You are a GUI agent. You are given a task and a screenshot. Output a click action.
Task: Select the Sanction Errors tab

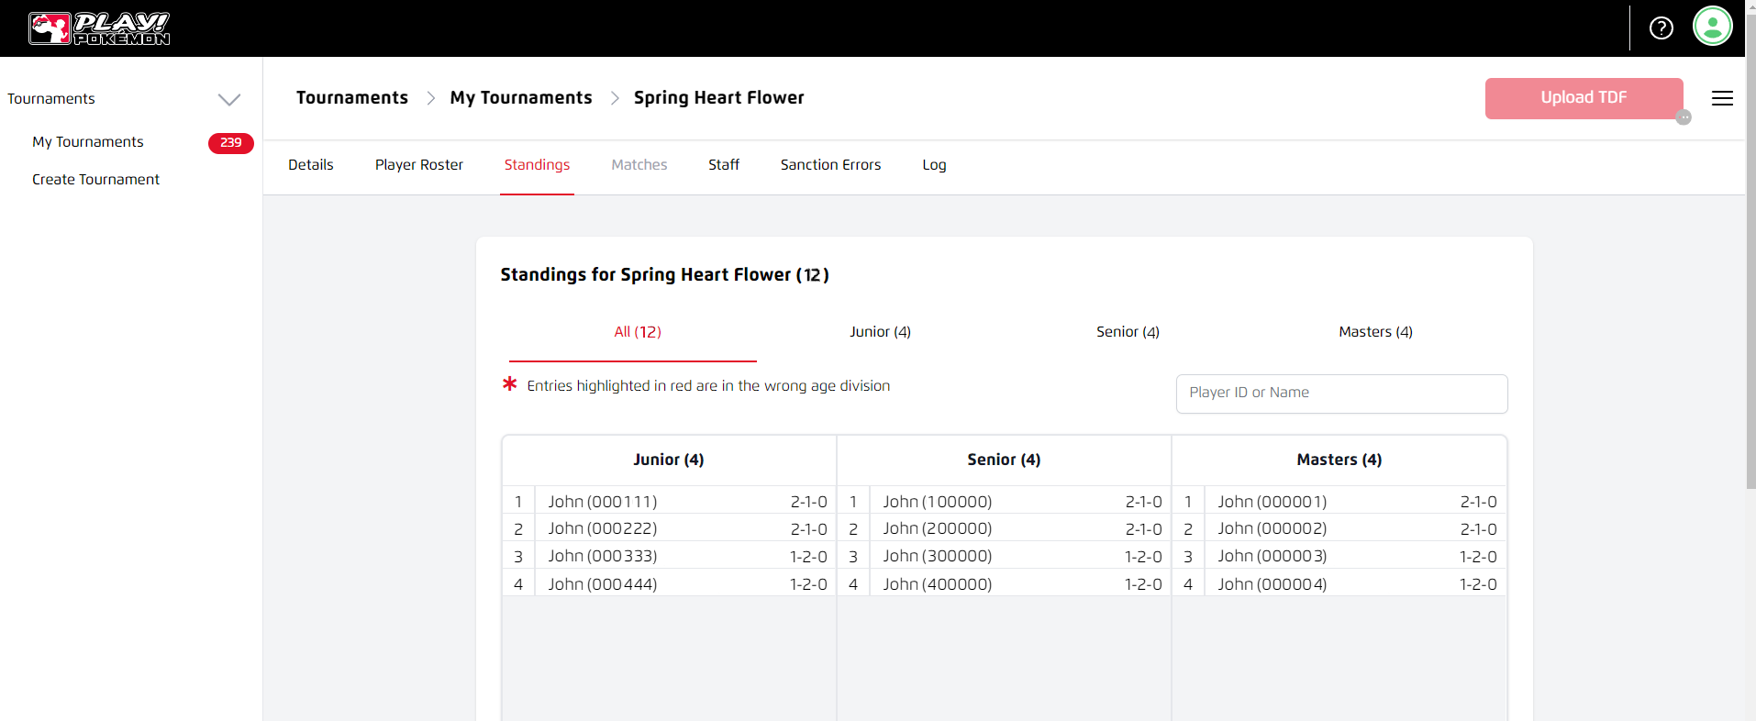pos(830,165)
